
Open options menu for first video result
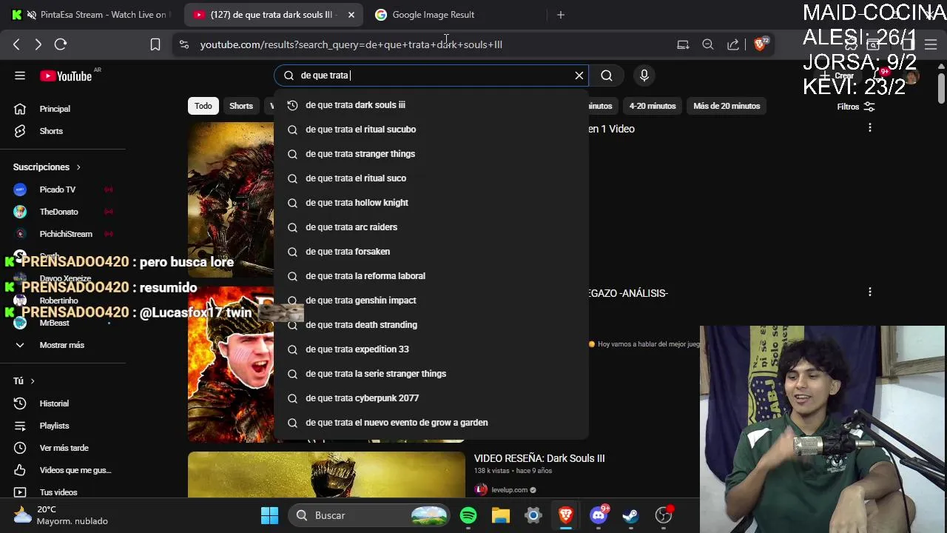(870, 128)
